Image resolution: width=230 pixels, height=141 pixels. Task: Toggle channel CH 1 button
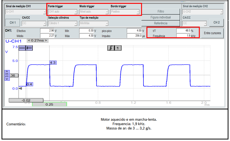tap(13, 23)
